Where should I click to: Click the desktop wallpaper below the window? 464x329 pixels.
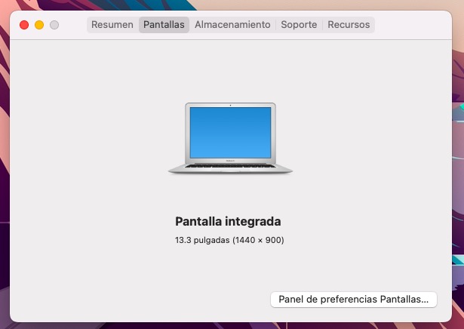226,325
